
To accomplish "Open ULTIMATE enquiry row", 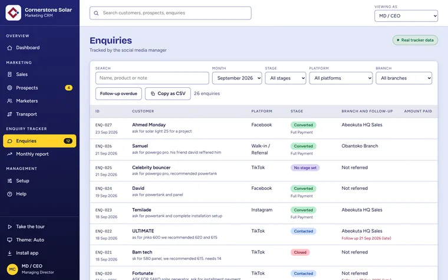I will pyautogui.click(x=263, y=234).
